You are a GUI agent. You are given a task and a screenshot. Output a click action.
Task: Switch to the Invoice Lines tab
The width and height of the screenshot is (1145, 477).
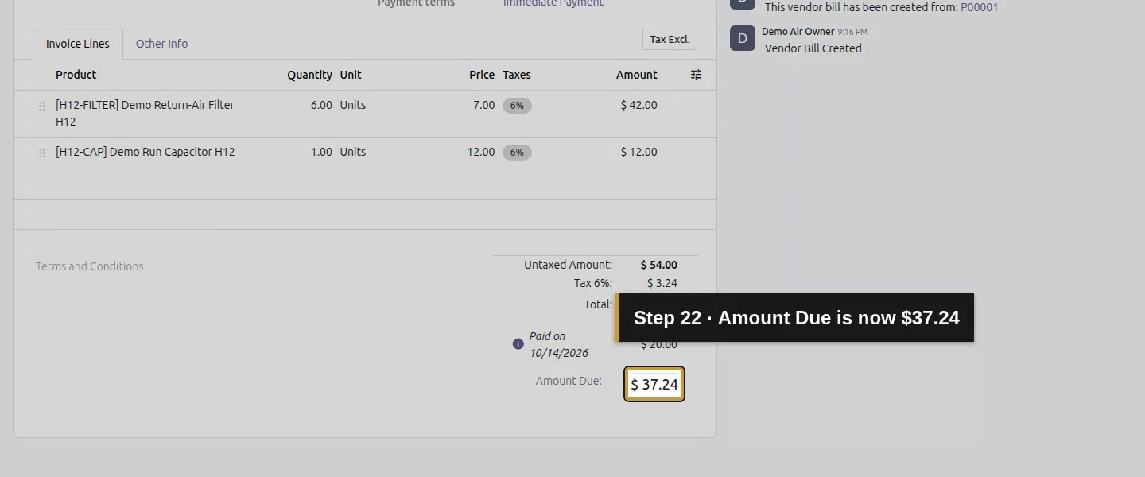pos(78,44)
